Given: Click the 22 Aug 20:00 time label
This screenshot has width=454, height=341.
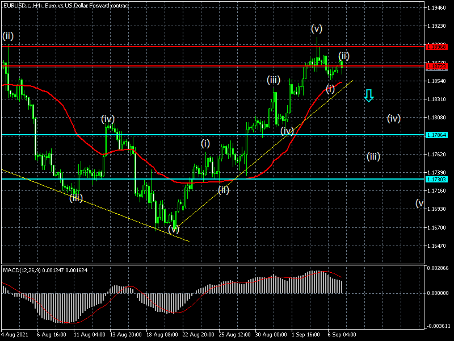Looking at the screenshot, I should pyautogui.click(x=198, y=335).
